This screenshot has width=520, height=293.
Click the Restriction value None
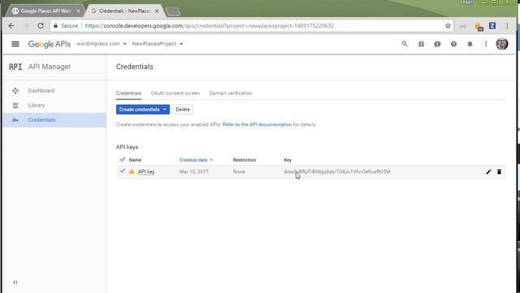[x=239, y=172]
